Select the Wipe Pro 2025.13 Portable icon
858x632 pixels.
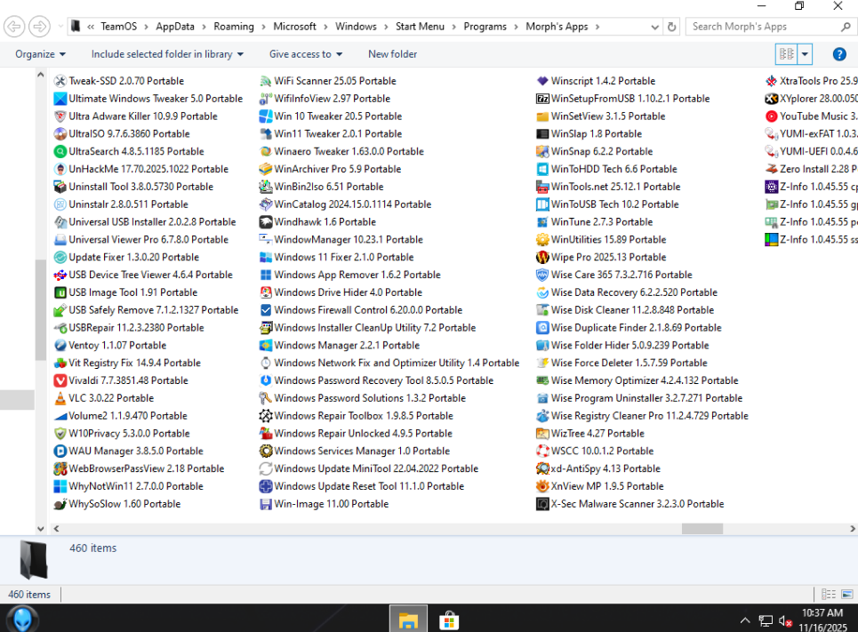point(542,257)
